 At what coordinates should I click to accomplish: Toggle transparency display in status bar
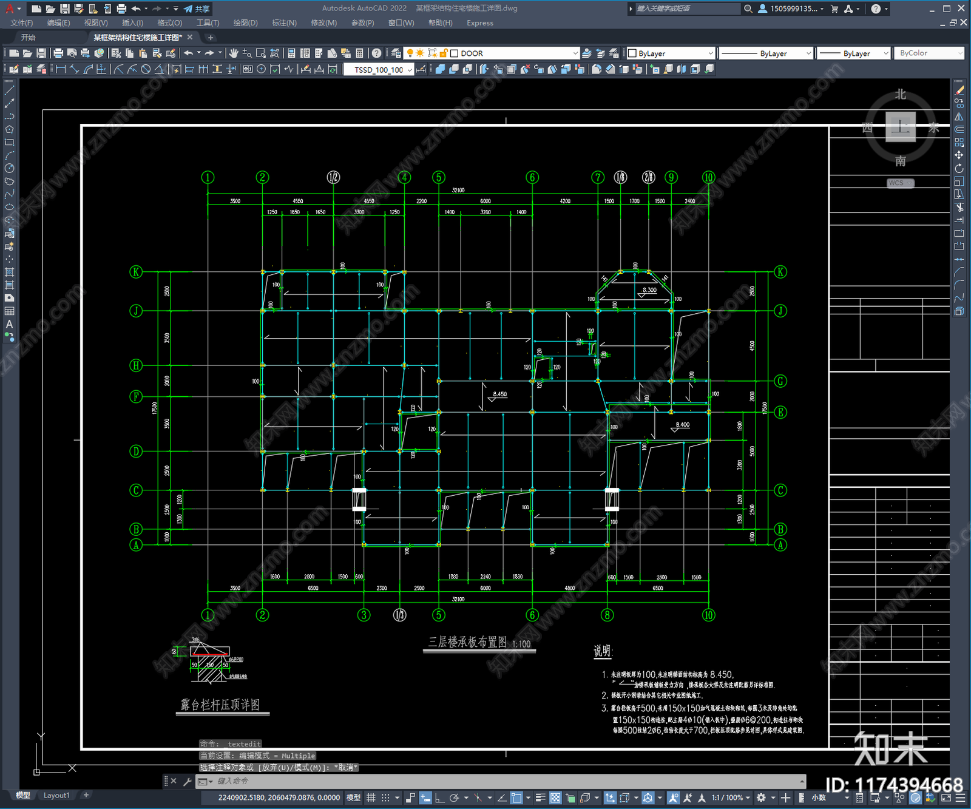[x=555, y=797]
